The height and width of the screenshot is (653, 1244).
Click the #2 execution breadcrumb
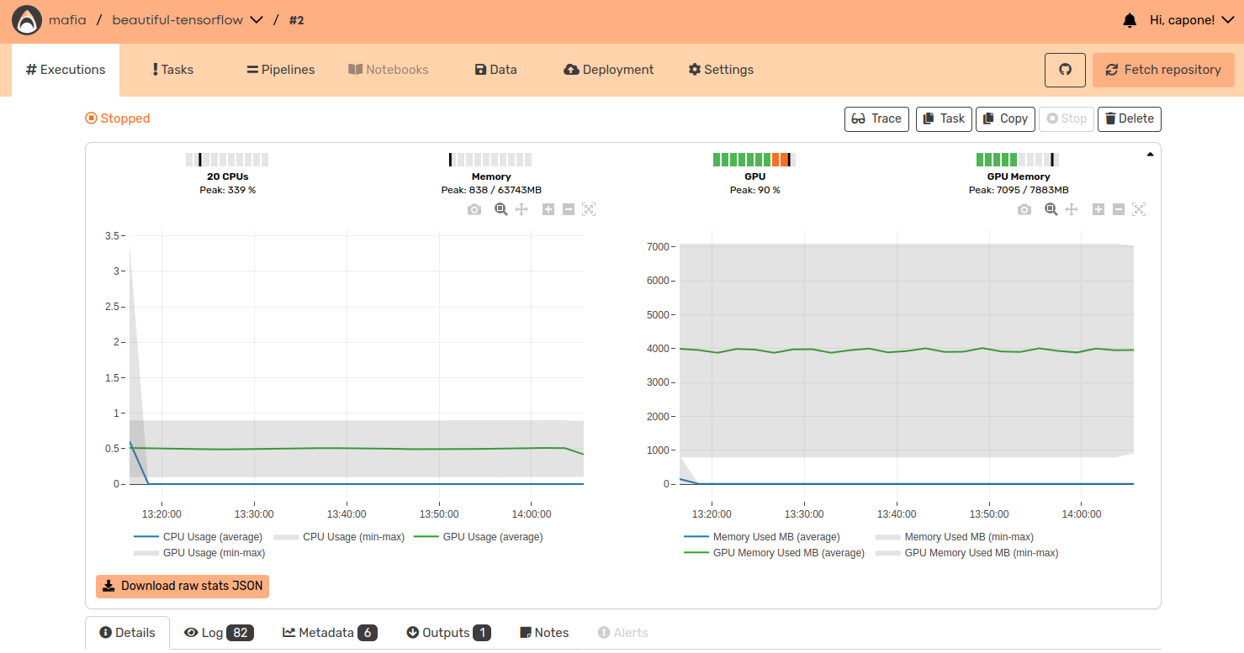coord(296,20)
